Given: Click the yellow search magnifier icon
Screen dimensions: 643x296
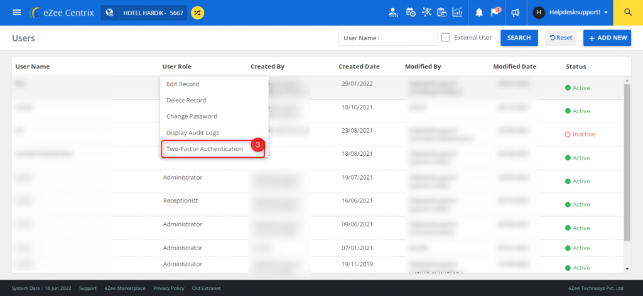Looking at the screenshot, I should (x=628, y=13).
